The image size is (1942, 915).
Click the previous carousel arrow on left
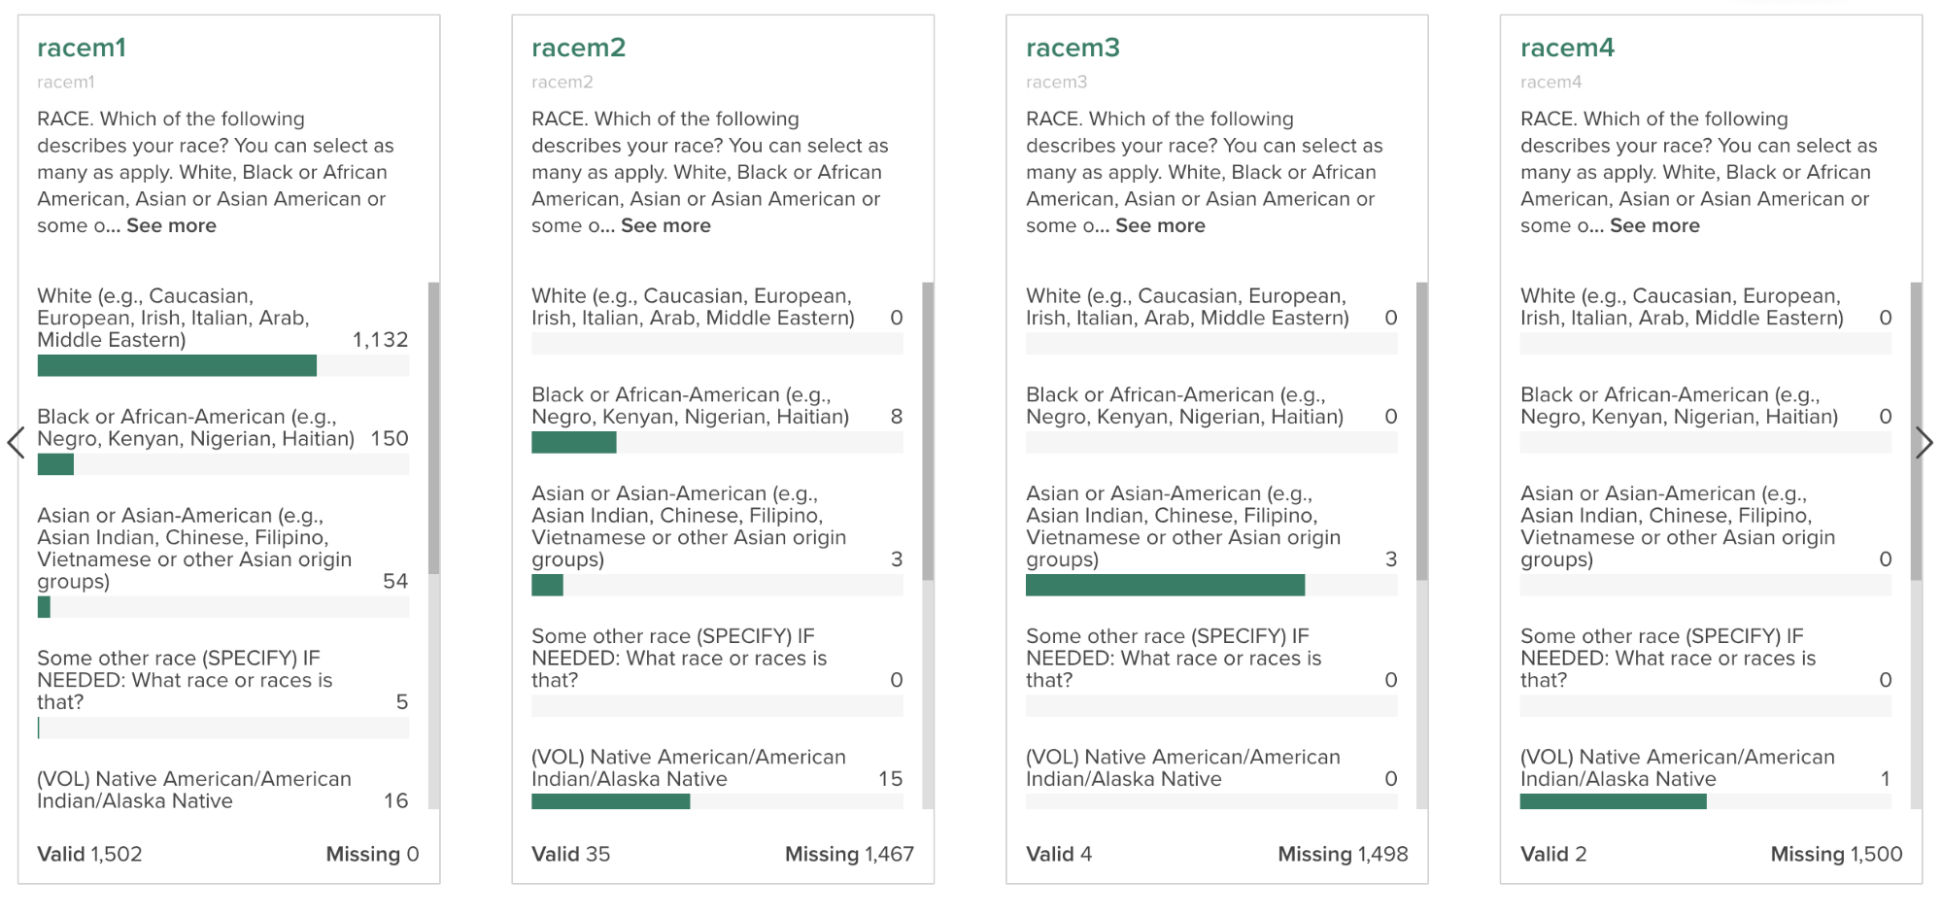coord(16,443)
